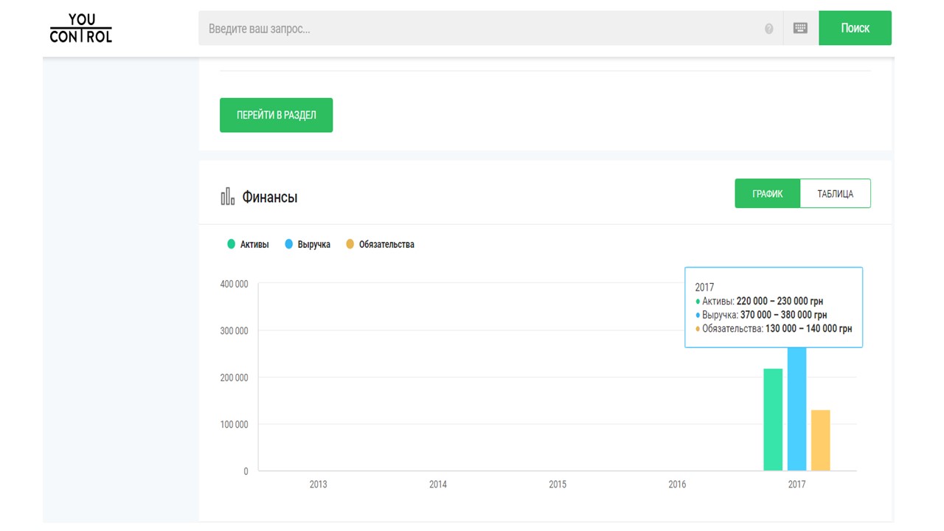Click the ПЕРЕЙТИ В РАЗДЕЛ button
The height and width of the screenshot is (531, 944).
point(276,115)
